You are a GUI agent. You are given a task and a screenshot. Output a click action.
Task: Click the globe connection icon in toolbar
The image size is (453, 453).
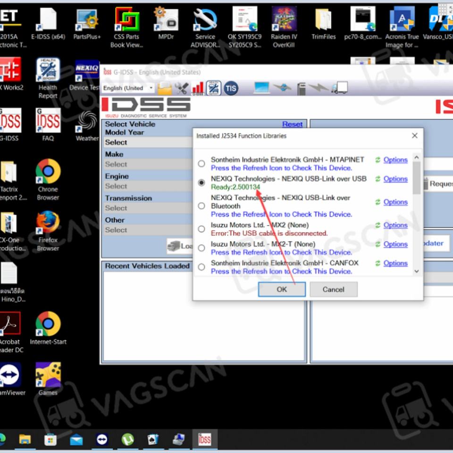point(282,87)
